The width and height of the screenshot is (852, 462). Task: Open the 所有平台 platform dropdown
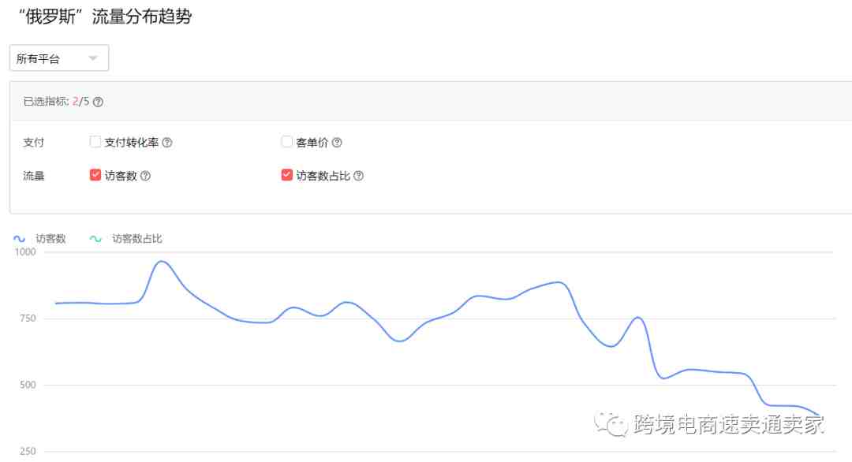pos(59,58)
